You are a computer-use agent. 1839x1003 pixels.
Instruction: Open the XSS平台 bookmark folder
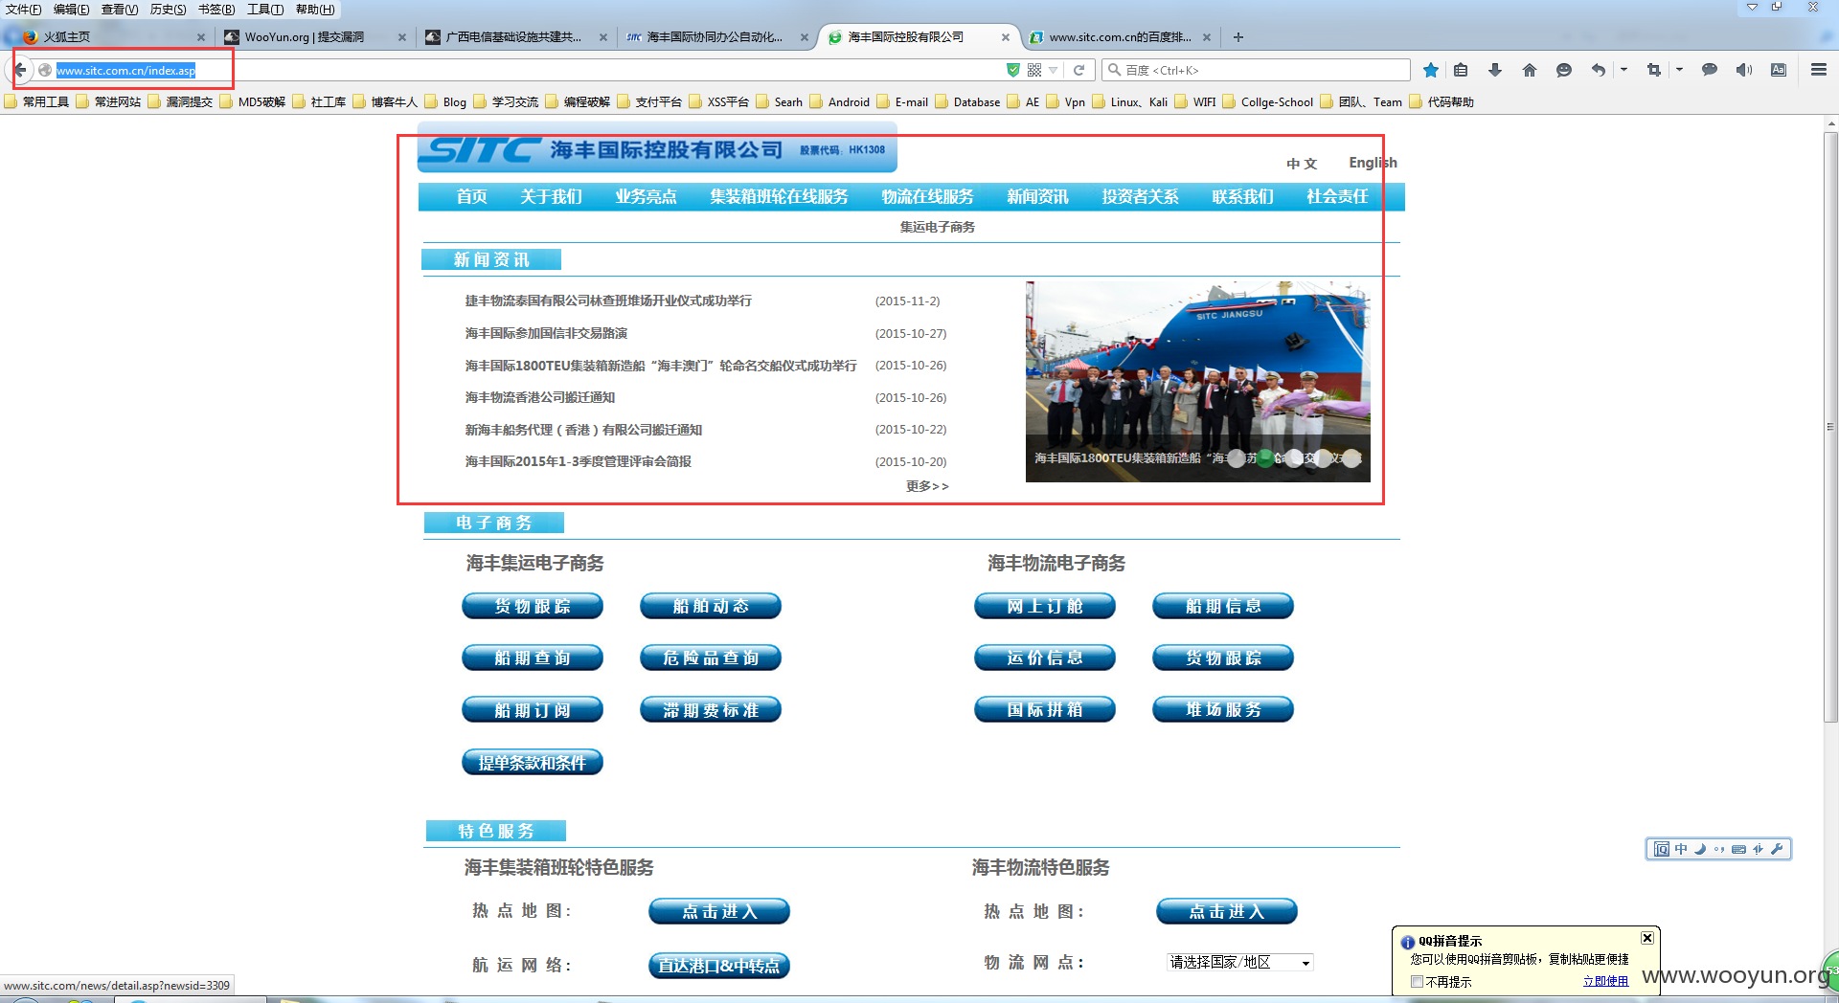(719, 101)
